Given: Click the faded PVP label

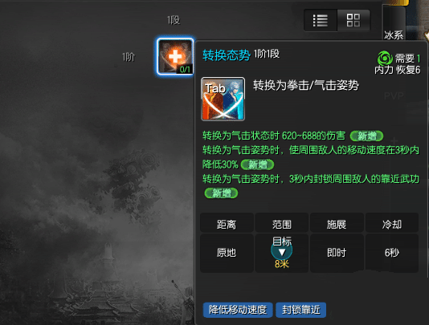Looking at the screenshot, I should (394, 96).
